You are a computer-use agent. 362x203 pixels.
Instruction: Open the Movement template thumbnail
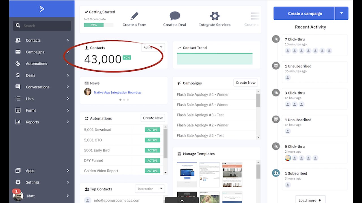232,175
